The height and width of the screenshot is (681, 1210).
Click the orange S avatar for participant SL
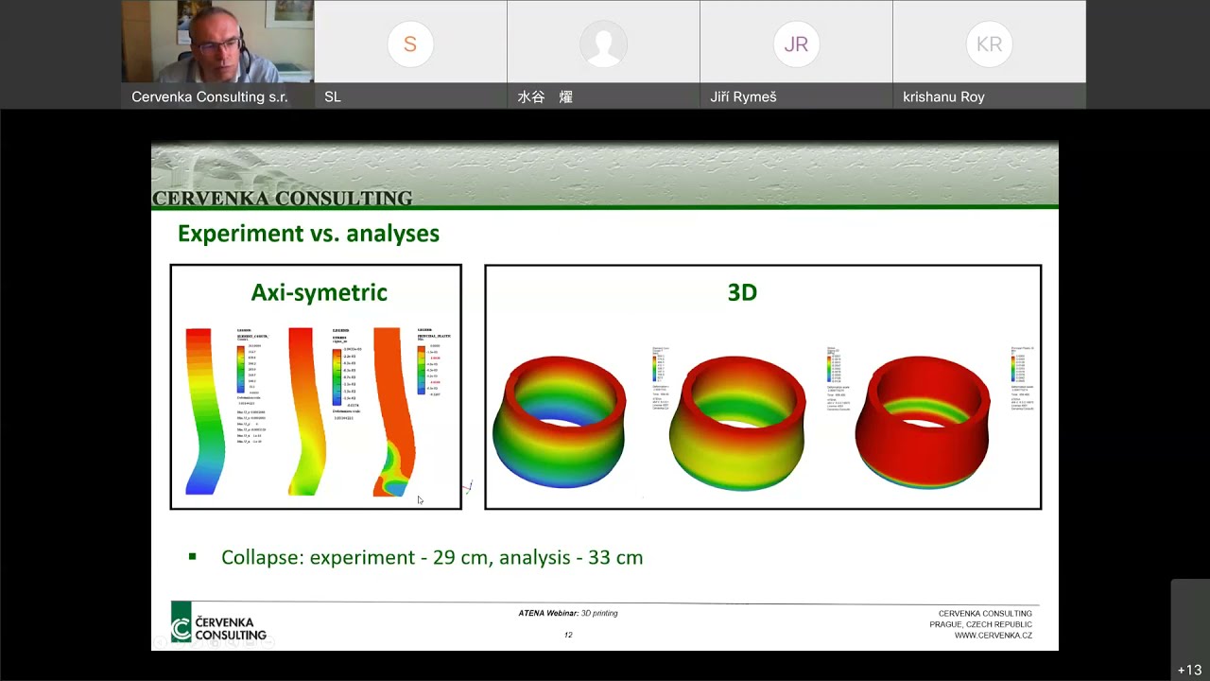tap(410, 44)
